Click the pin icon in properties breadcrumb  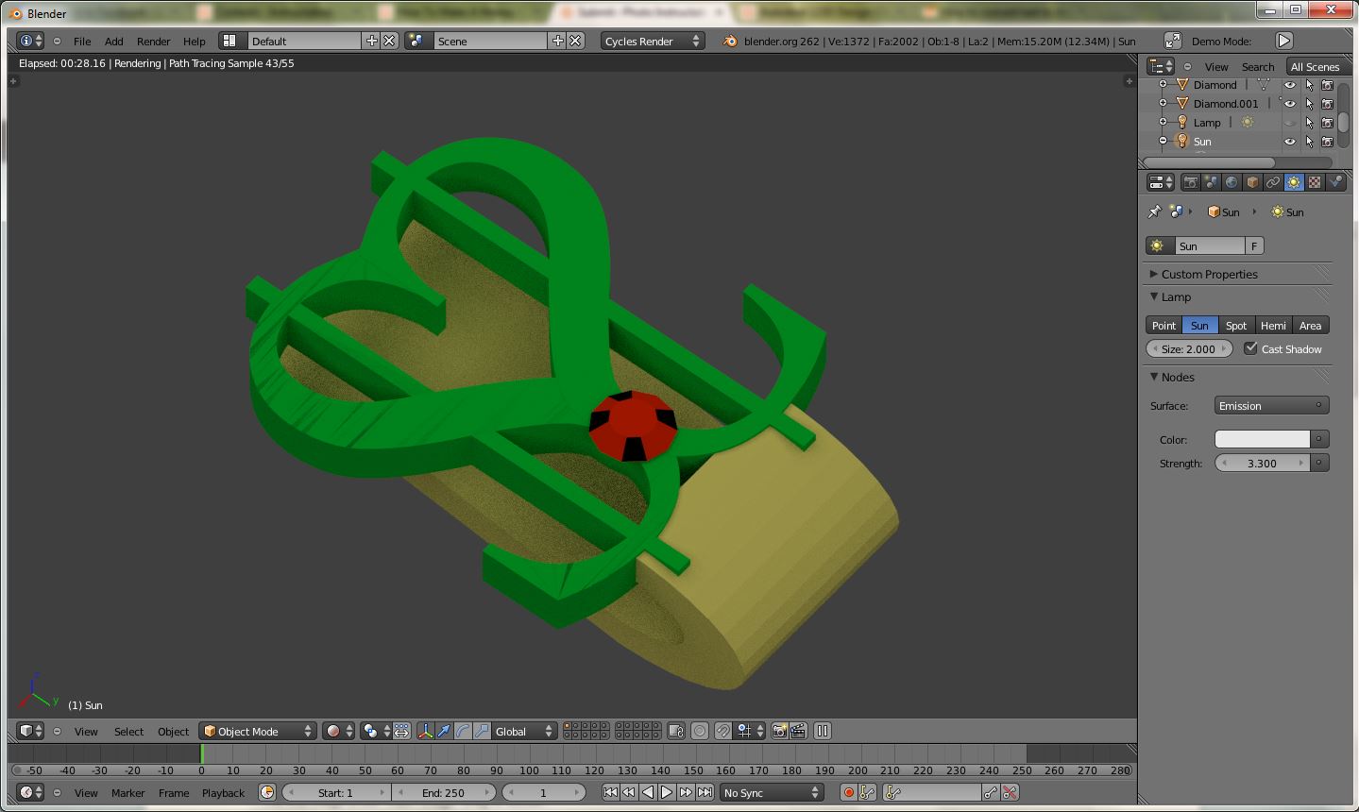(x=1154, y=211)
